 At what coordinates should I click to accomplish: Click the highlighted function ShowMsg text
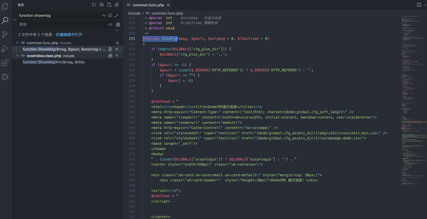[x=160, y=39]
